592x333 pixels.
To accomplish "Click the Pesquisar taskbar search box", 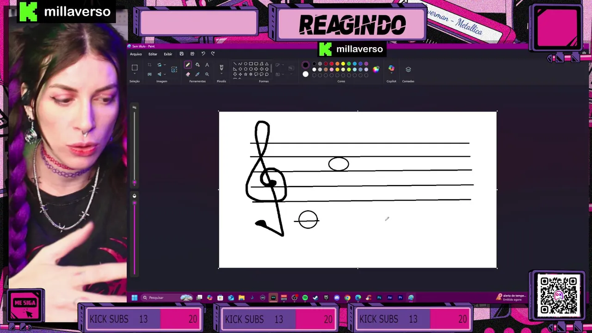I will (x=166, y=297).
